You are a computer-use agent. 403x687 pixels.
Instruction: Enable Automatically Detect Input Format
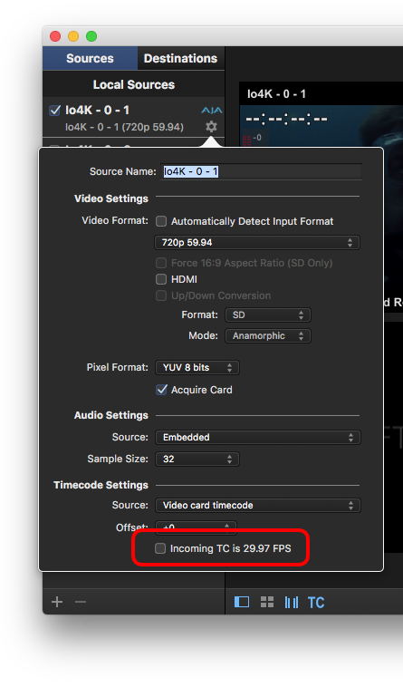coord(161,221)
